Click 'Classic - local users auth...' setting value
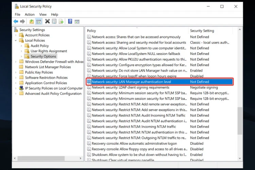 click(209, 42)
